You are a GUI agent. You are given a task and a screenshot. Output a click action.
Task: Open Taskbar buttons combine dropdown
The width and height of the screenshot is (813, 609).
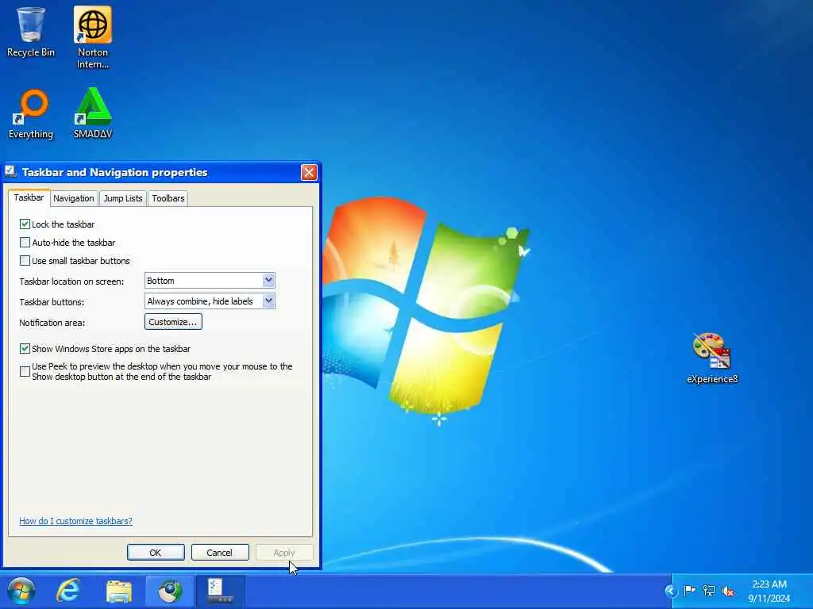[210, 301]
